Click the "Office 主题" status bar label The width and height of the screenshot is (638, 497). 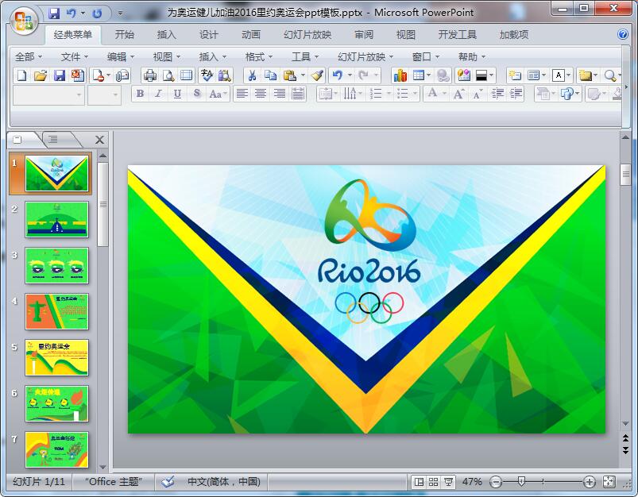[113, 482]
